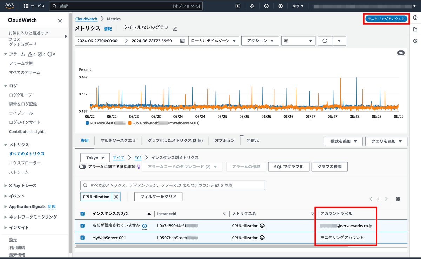Toggle alarm recommendations switch
The width and height of the screenshot is (421, 259).
tap(82, 167)
